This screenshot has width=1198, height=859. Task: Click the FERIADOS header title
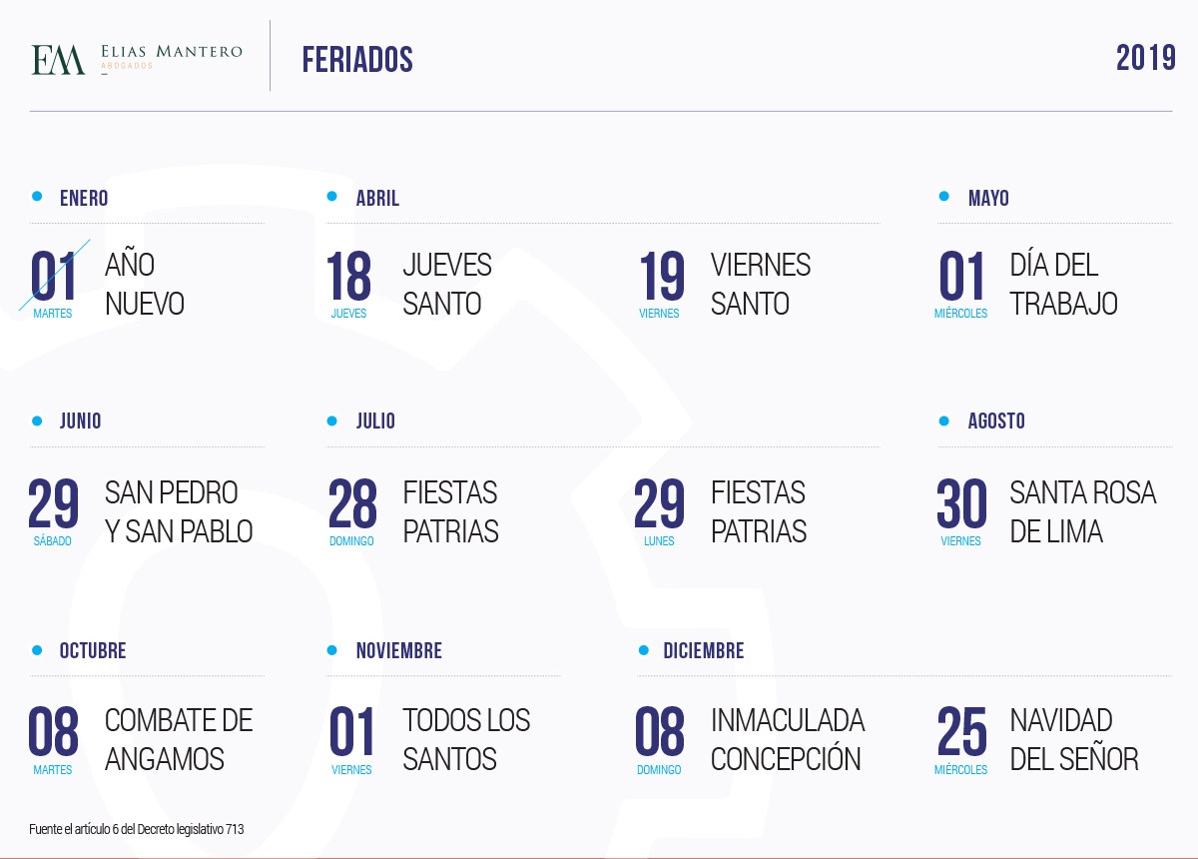[x=357, y=60]
